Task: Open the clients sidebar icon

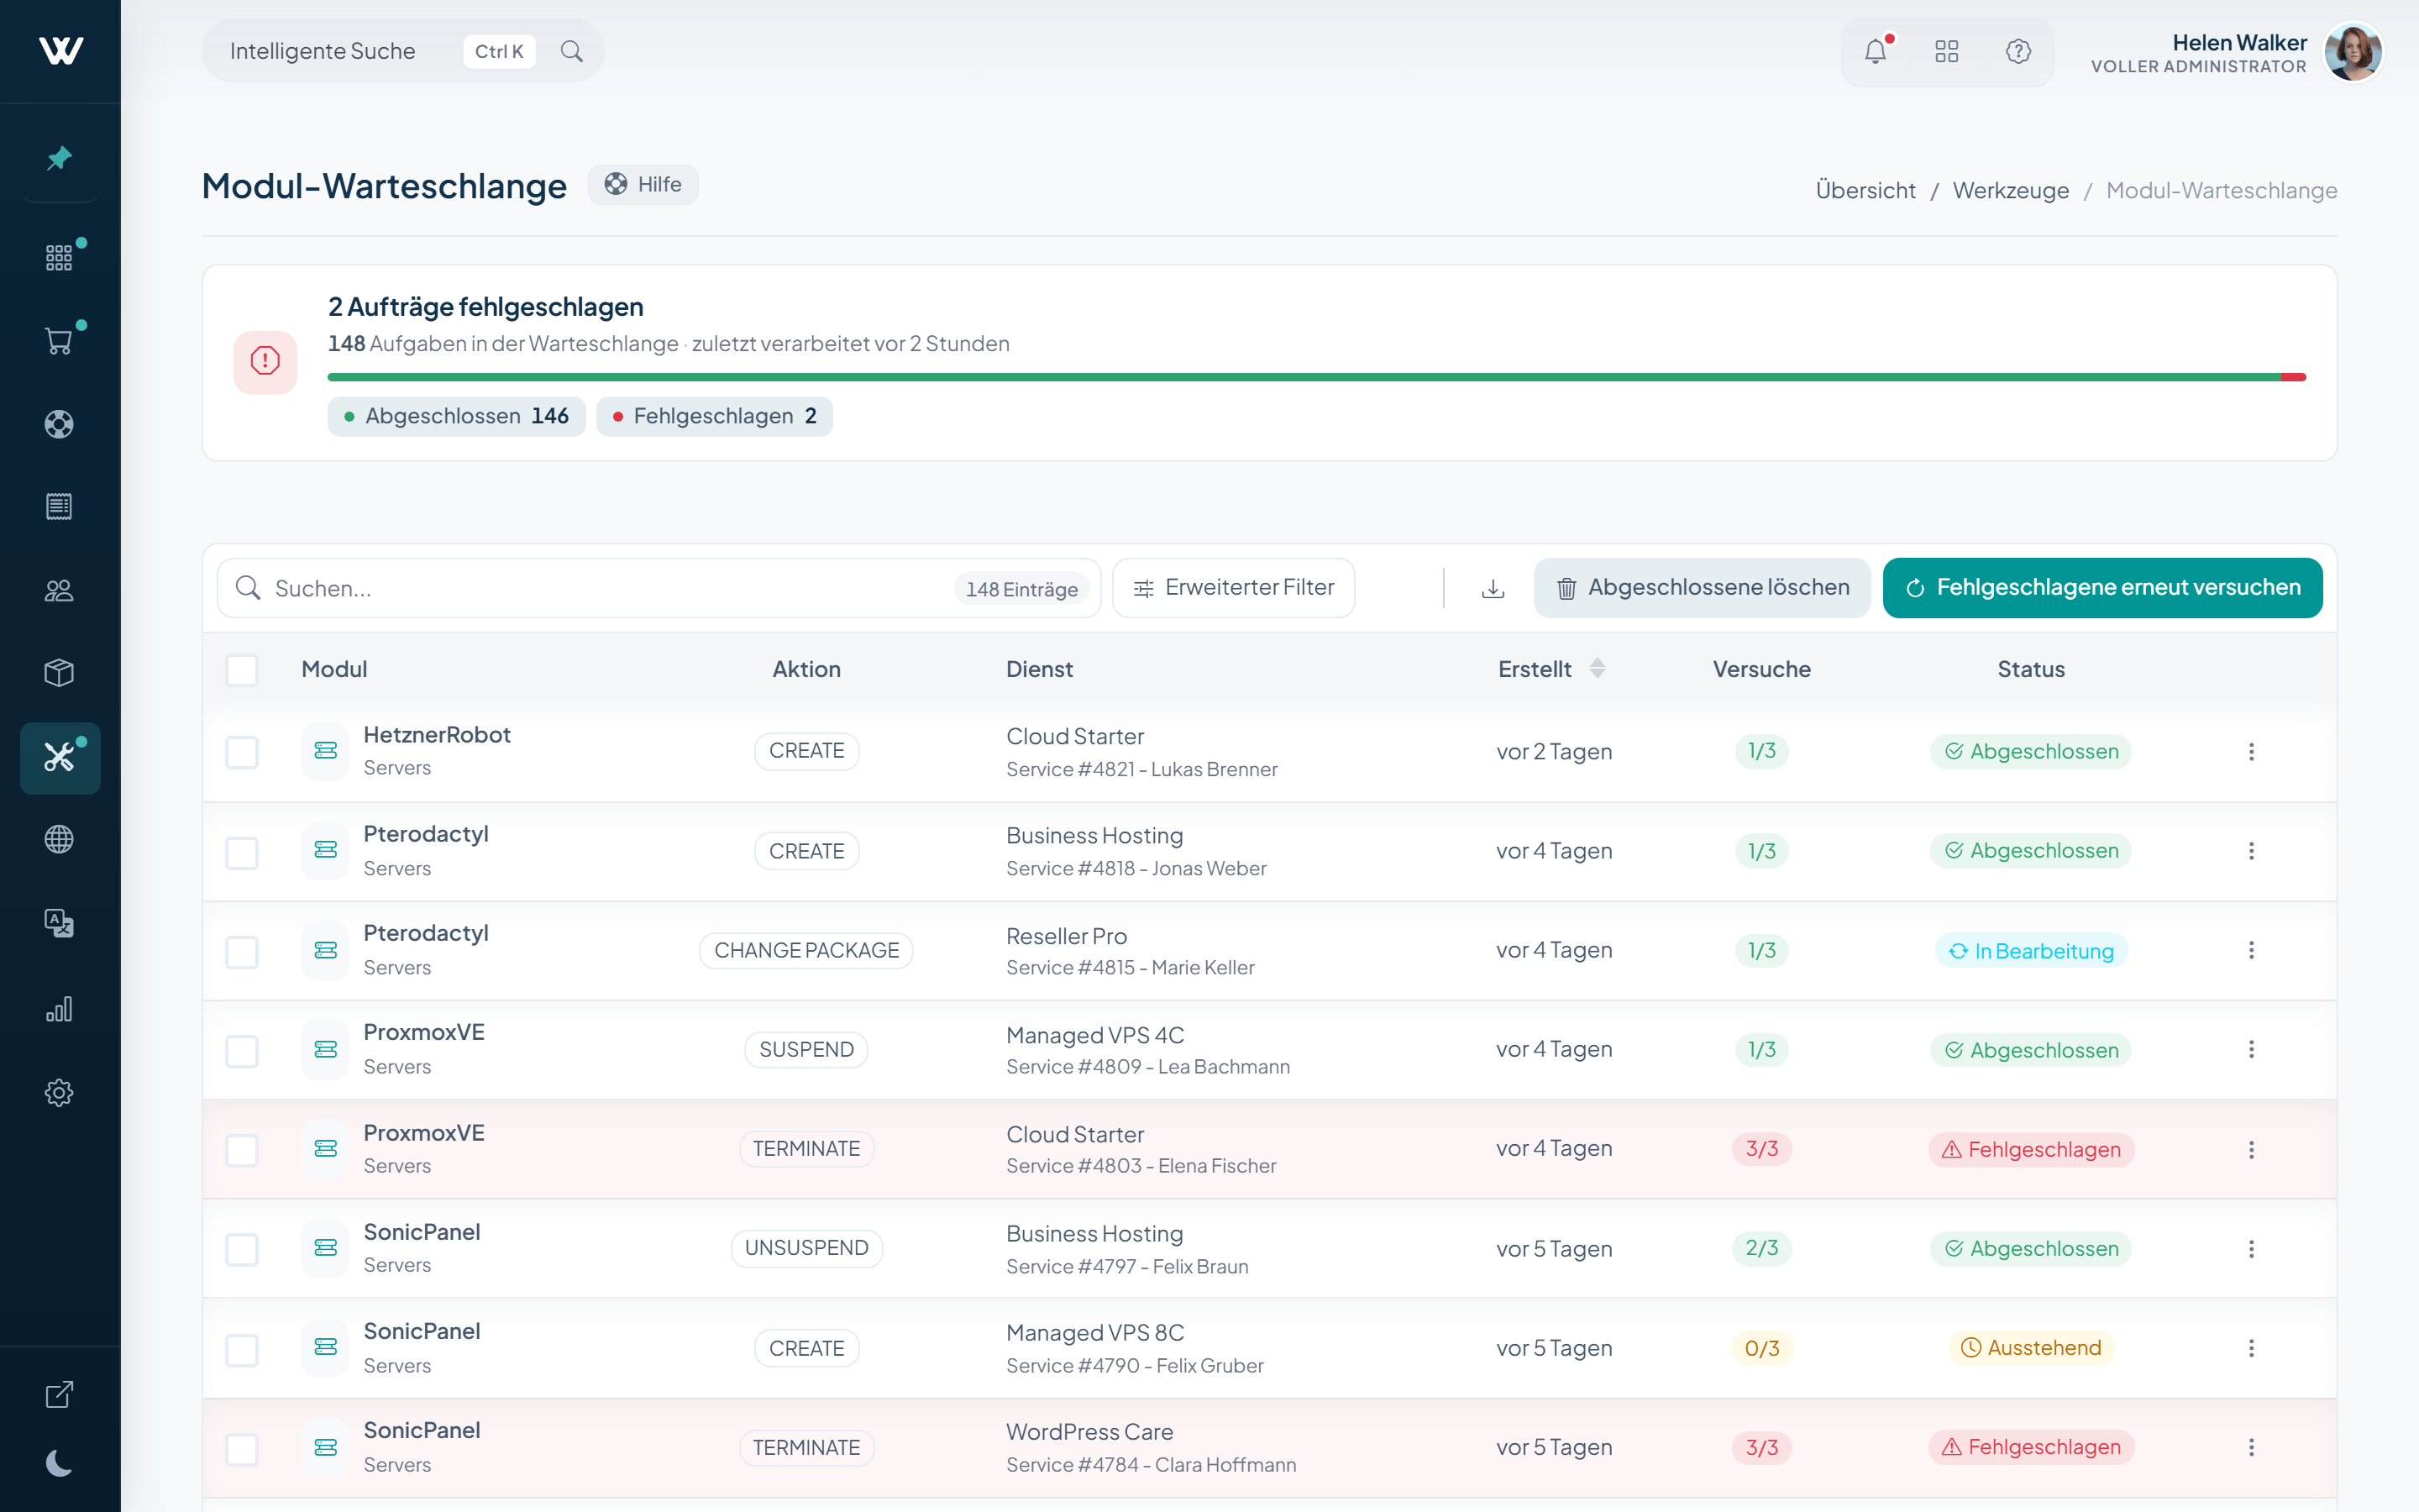Action: 59,590
